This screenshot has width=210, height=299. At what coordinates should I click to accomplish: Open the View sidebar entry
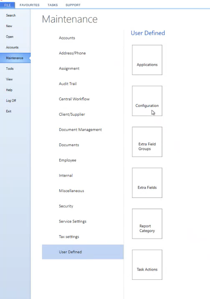pos(9,79)
